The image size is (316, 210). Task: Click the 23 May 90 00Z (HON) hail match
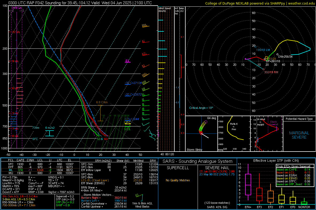(x=217, y=174)
